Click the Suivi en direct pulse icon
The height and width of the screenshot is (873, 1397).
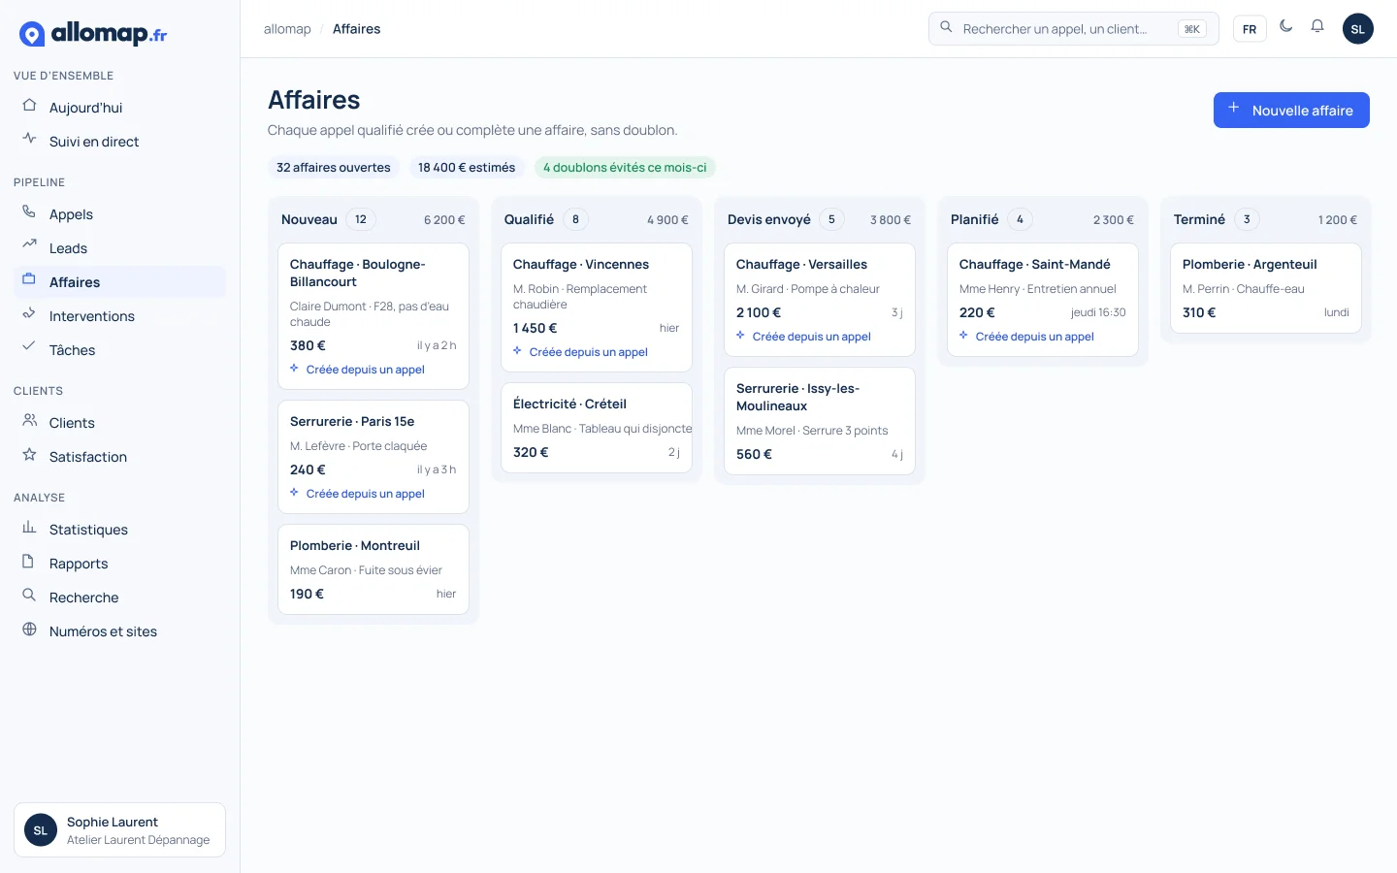click(x=29, y=140)
